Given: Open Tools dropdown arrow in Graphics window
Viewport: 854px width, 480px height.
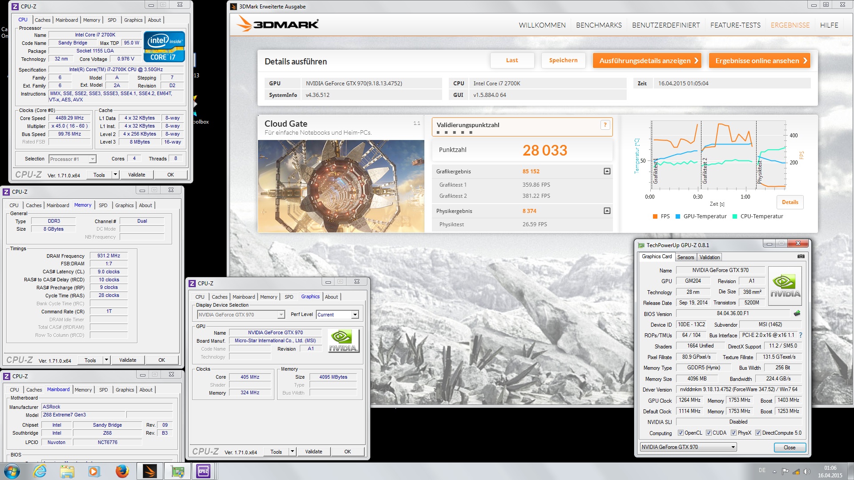Looking at the screenshot, I should click(x=292, y=452).
